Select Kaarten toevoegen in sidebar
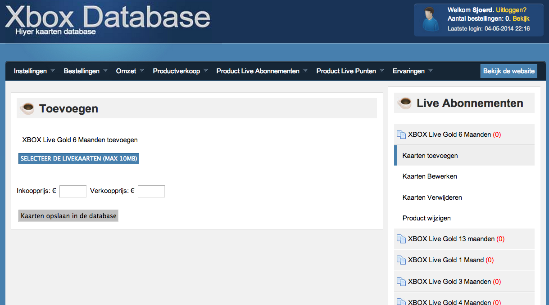549x305 pixels. click(x=464, y=156)
